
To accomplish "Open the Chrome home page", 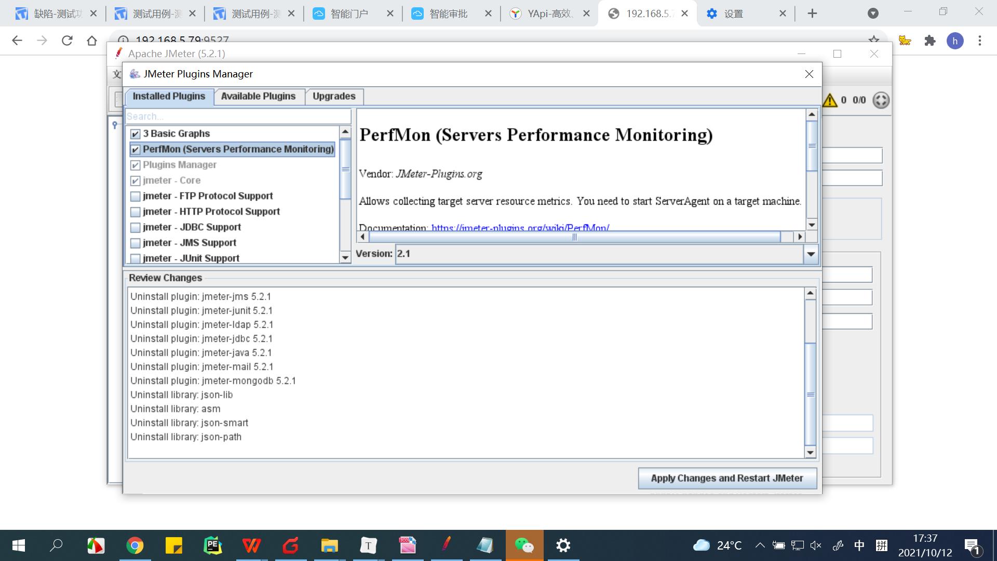I will [x=92, y=41].
